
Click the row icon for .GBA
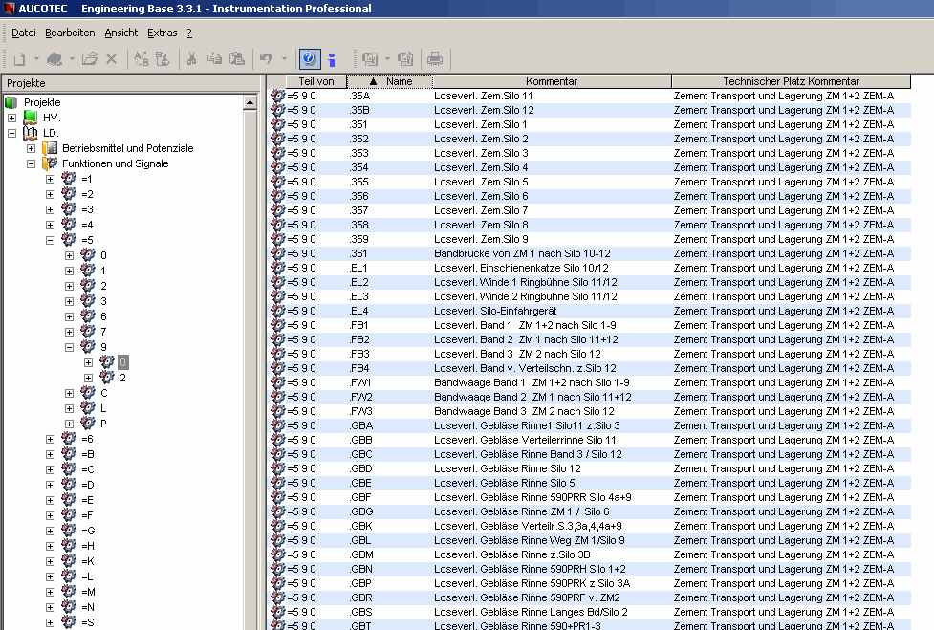click(277, 425)
